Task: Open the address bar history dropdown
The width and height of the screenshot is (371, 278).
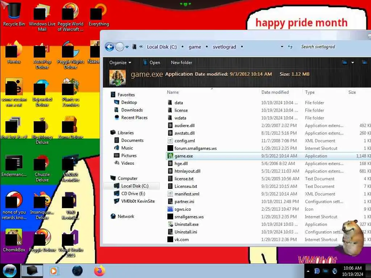Action: (282, 47)
